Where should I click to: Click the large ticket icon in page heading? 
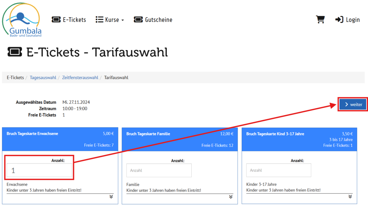(15, 52)
